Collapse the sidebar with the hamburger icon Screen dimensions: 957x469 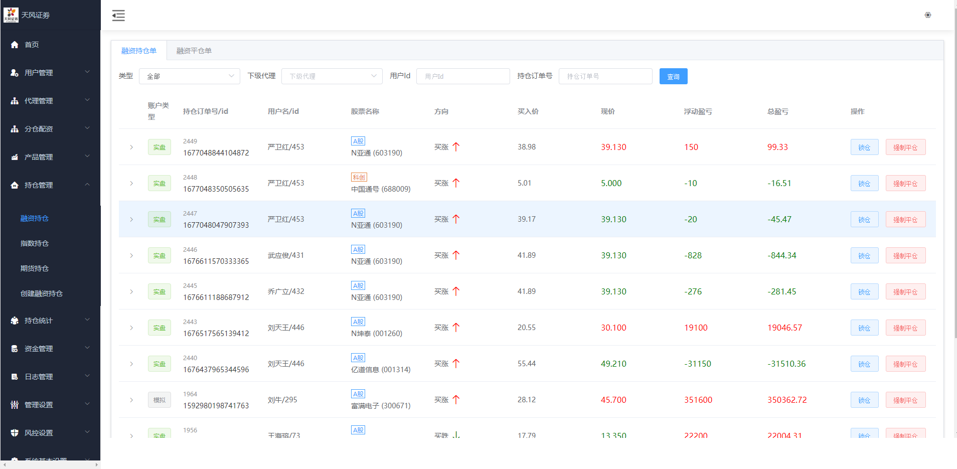click(118, 16)
